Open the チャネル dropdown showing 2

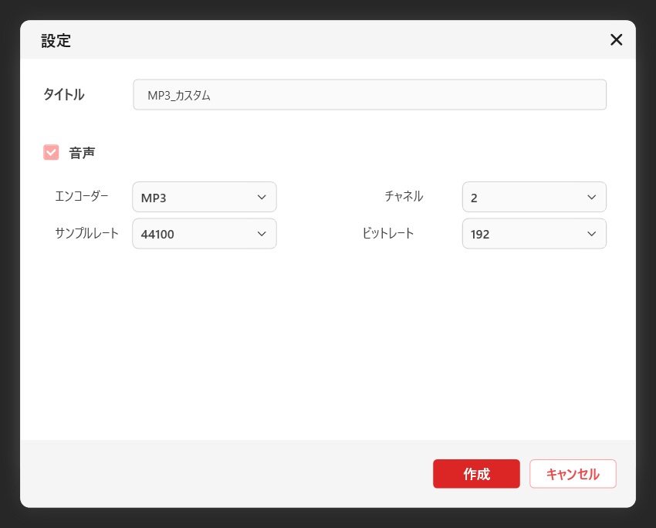pos(533,197)
